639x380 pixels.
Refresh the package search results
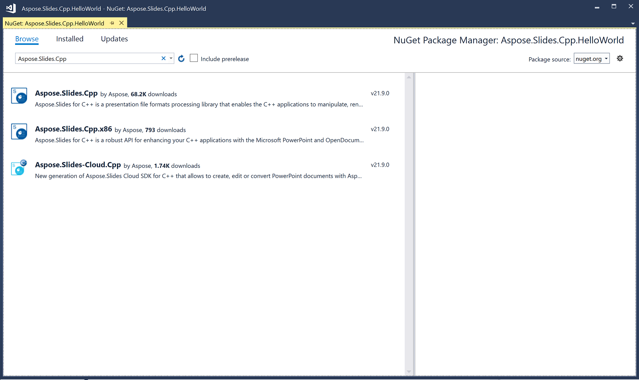(181, 58)
